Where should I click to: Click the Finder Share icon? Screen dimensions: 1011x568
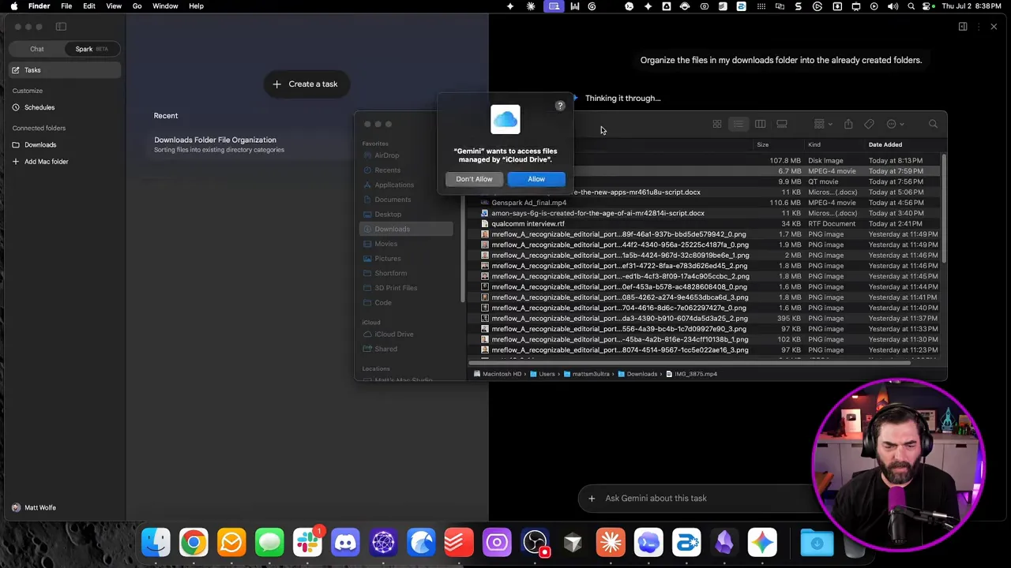pos(848,125)
